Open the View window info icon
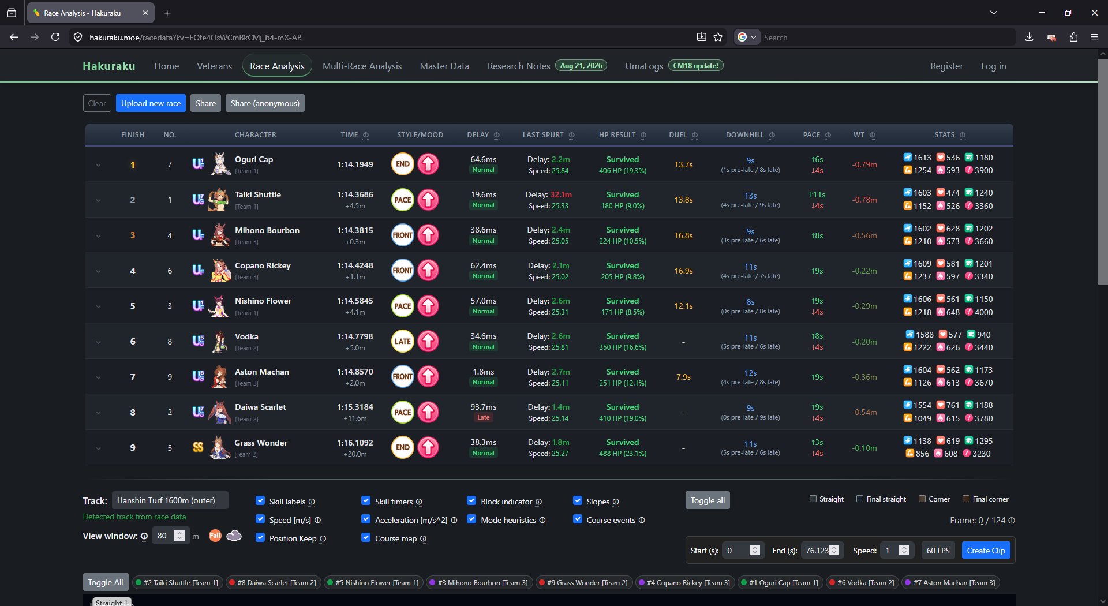This screenshot has width=1108, height=606. point(144,536)
